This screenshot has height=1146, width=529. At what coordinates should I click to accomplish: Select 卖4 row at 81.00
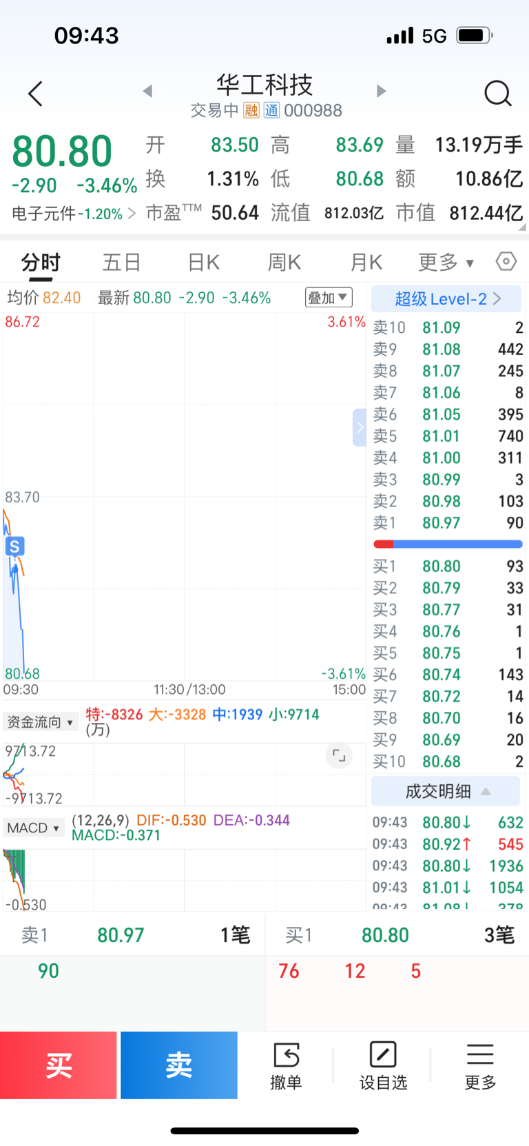pos(448,458)
